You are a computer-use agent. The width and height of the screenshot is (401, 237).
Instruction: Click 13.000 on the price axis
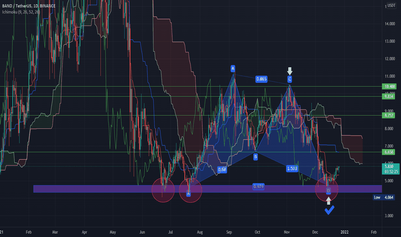point(390,41)
